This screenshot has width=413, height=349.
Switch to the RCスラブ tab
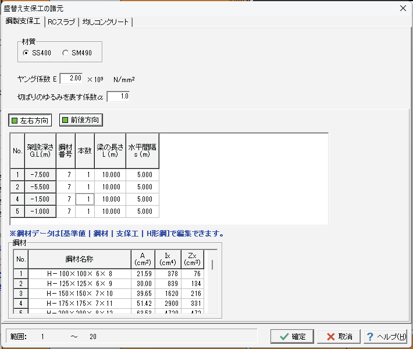(60, 22)
